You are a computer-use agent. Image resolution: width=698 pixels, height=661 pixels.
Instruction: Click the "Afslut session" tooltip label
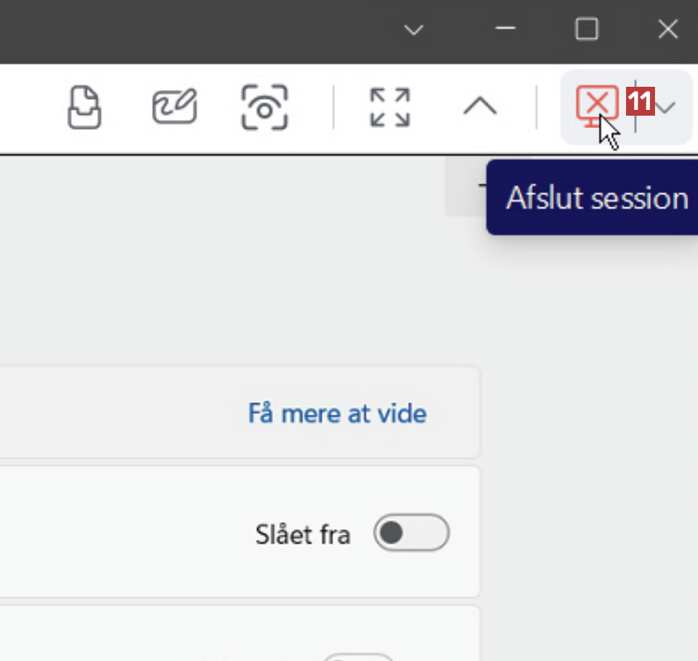[597, 198]
